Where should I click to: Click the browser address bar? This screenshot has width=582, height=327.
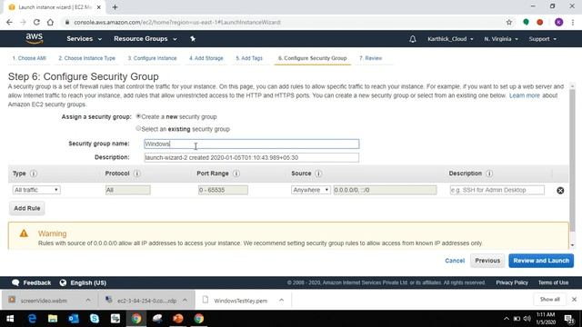point(282,22)
